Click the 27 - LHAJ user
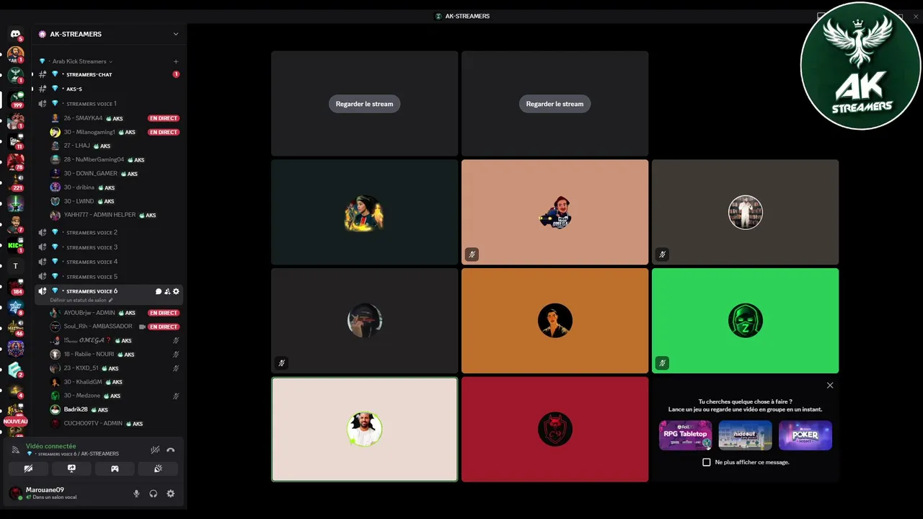 pyautogui.click(x=115, y=146)
